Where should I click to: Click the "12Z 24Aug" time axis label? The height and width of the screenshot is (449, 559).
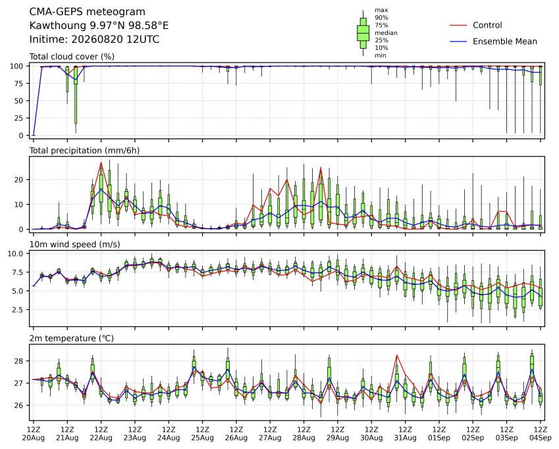169,434
